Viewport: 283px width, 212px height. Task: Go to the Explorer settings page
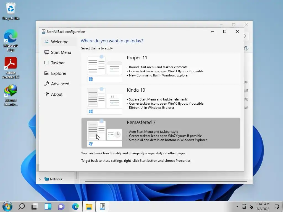[x=59, y=73]
